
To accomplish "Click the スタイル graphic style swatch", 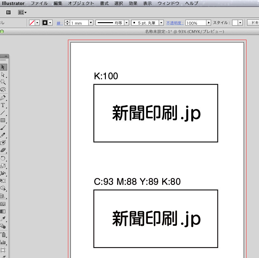I will [x=235, y=23].
